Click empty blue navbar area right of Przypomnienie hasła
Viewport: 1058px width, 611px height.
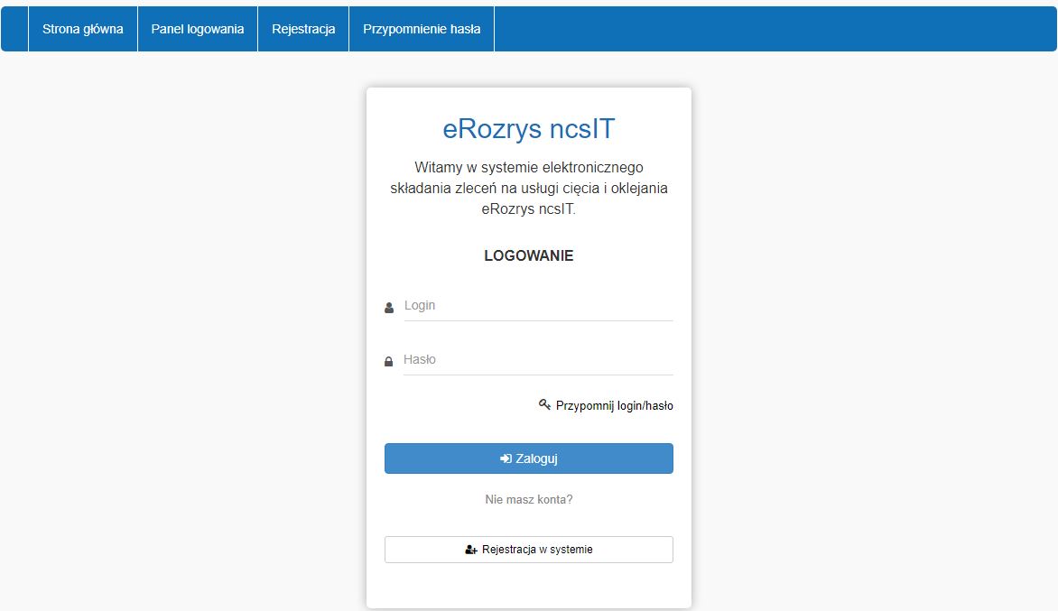767,29
